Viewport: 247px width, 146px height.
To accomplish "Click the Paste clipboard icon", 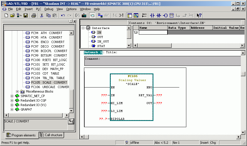I will [x=55, y=15].
